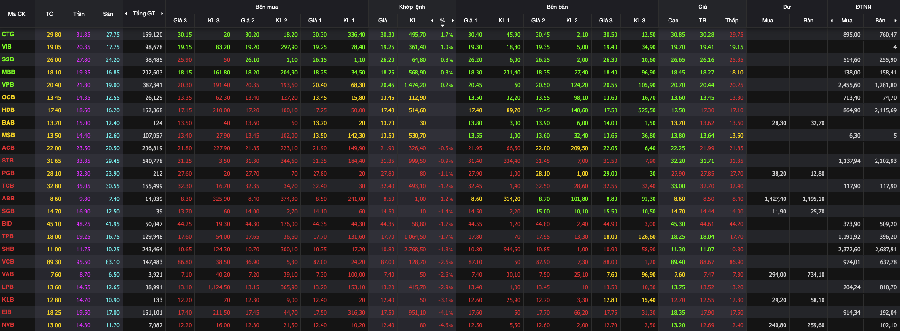900x331 pixels.
Task: Select the SGB ticker symbol
Action: 8,211
